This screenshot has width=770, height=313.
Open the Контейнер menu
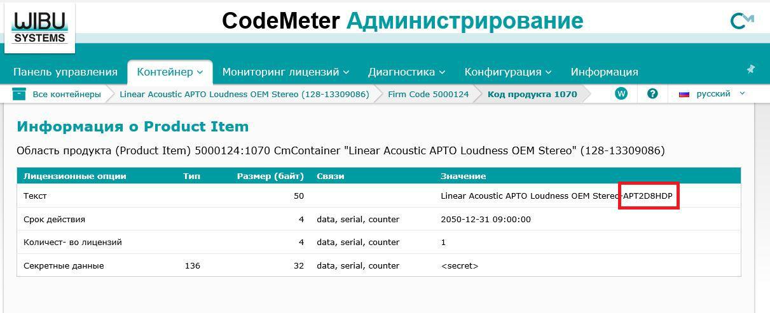pos(170,72)
